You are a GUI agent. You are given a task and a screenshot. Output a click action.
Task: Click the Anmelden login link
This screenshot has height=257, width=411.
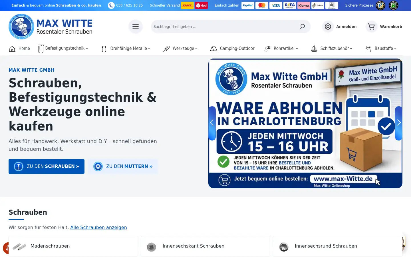tap(346, 27)
